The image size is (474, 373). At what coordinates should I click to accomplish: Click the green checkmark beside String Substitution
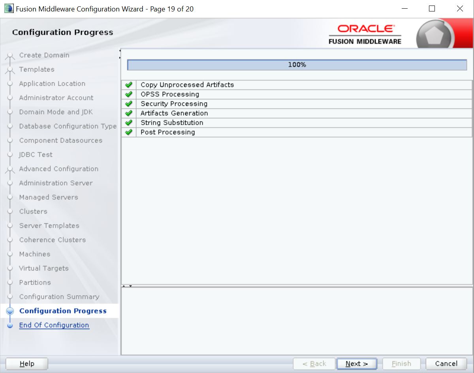[128, 123]
